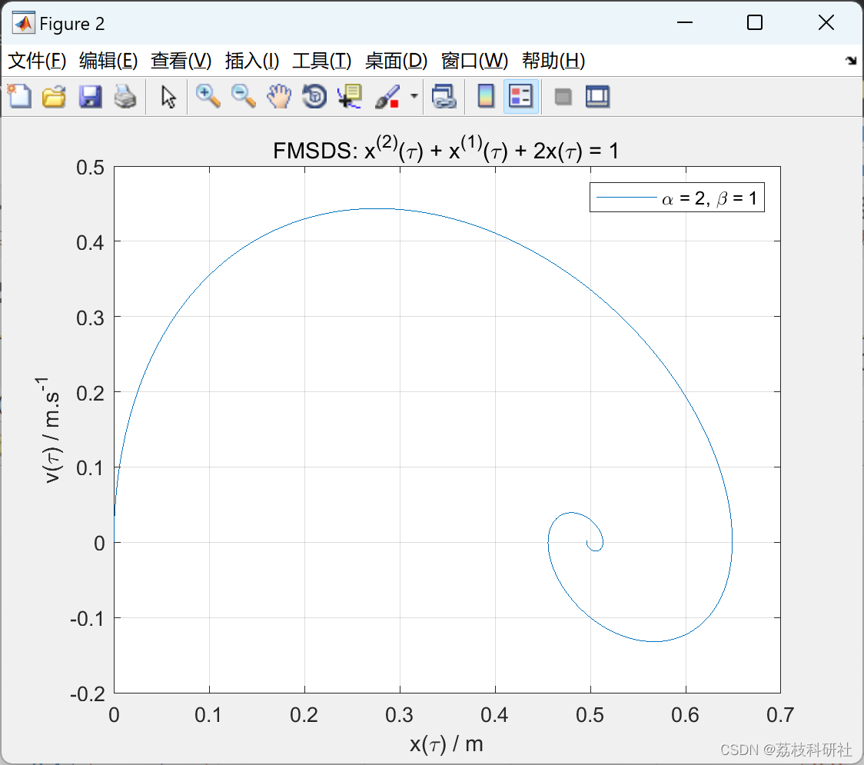864x765 pixels.
Task: Open the 编辑(E) menu
Action: pos(108,61)
